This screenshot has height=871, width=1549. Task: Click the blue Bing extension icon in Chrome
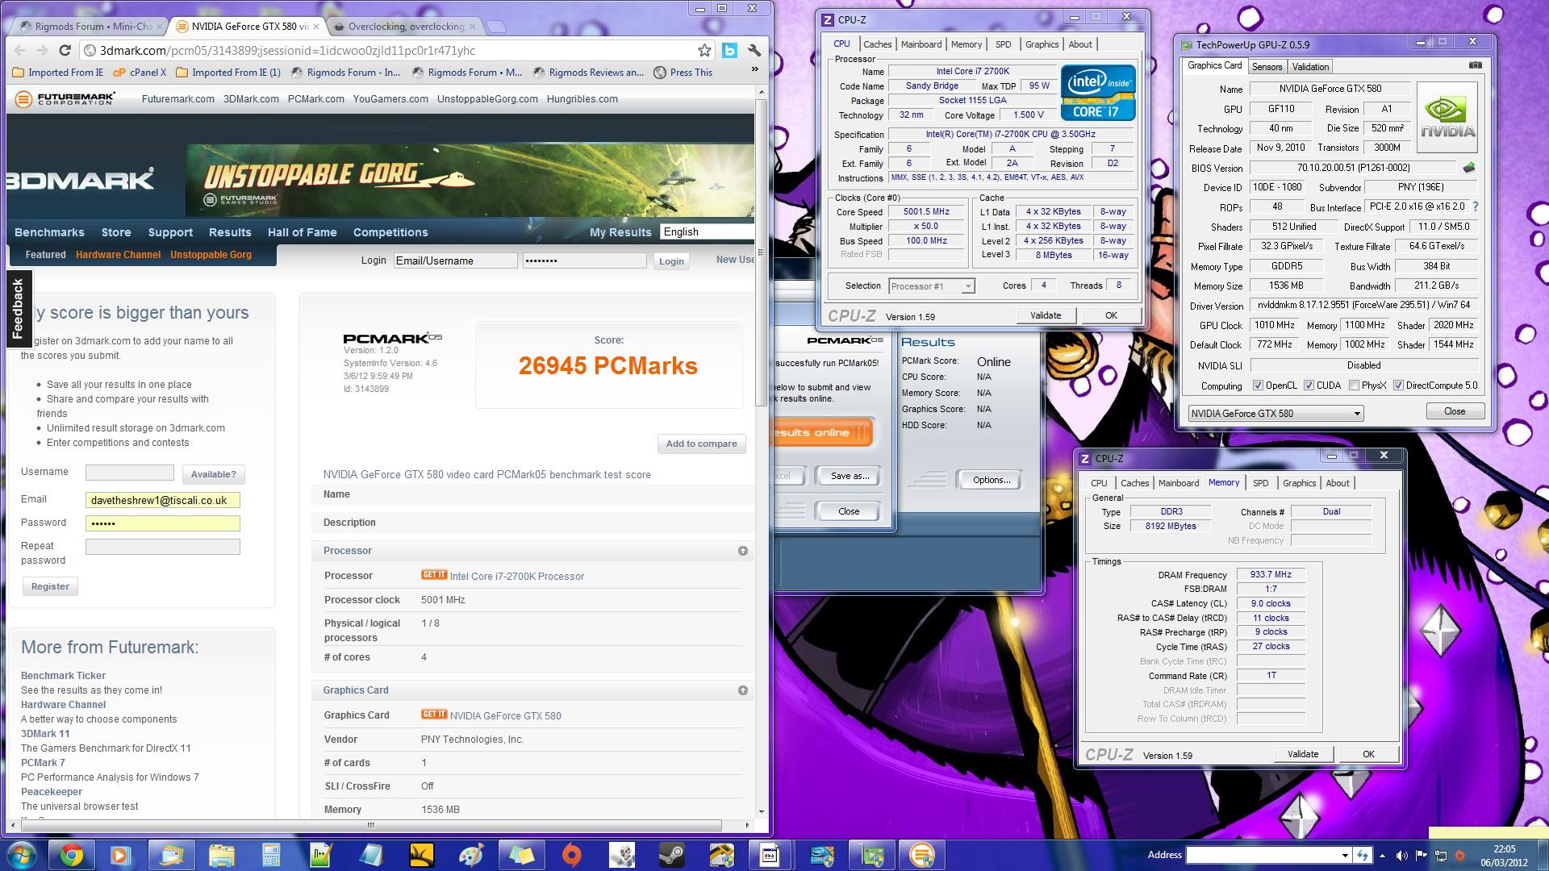coord(729,50)
